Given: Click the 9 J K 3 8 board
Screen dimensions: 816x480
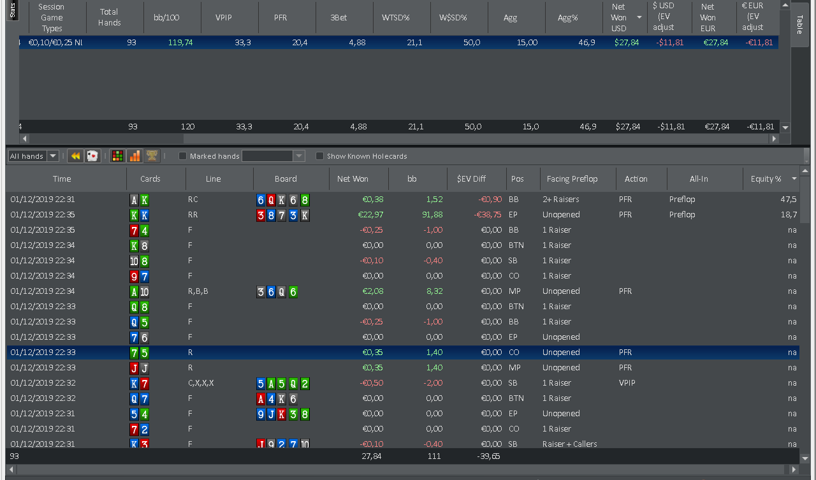Looking at the screenshot, I should [283, 414].
